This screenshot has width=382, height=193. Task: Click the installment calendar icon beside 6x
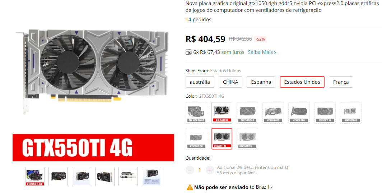(x=188, y=52)
